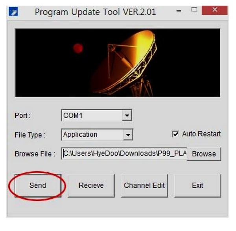Toggle the Auto Restart checkbox
236x231 pixels.
[175, 134]
